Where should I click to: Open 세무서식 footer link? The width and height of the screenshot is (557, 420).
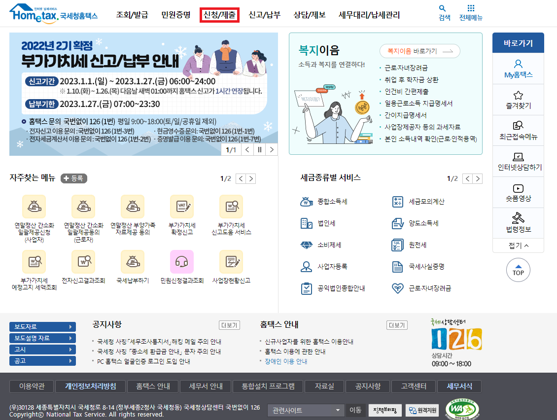[x=460, y=386]
